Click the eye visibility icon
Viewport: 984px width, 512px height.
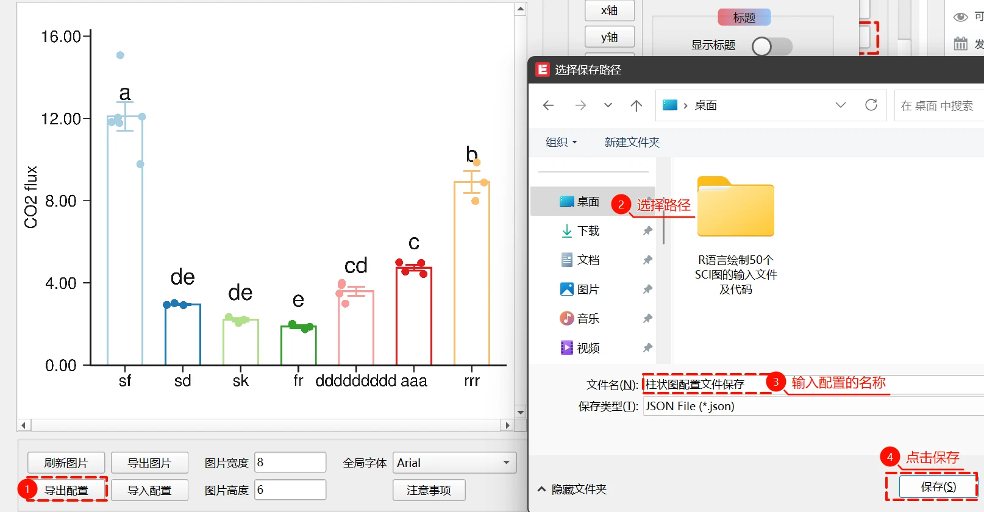pos(960,17)
